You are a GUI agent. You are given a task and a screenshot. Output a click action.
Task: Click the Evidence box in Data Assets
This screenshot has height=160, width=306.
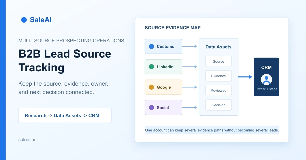coord(219,76)
